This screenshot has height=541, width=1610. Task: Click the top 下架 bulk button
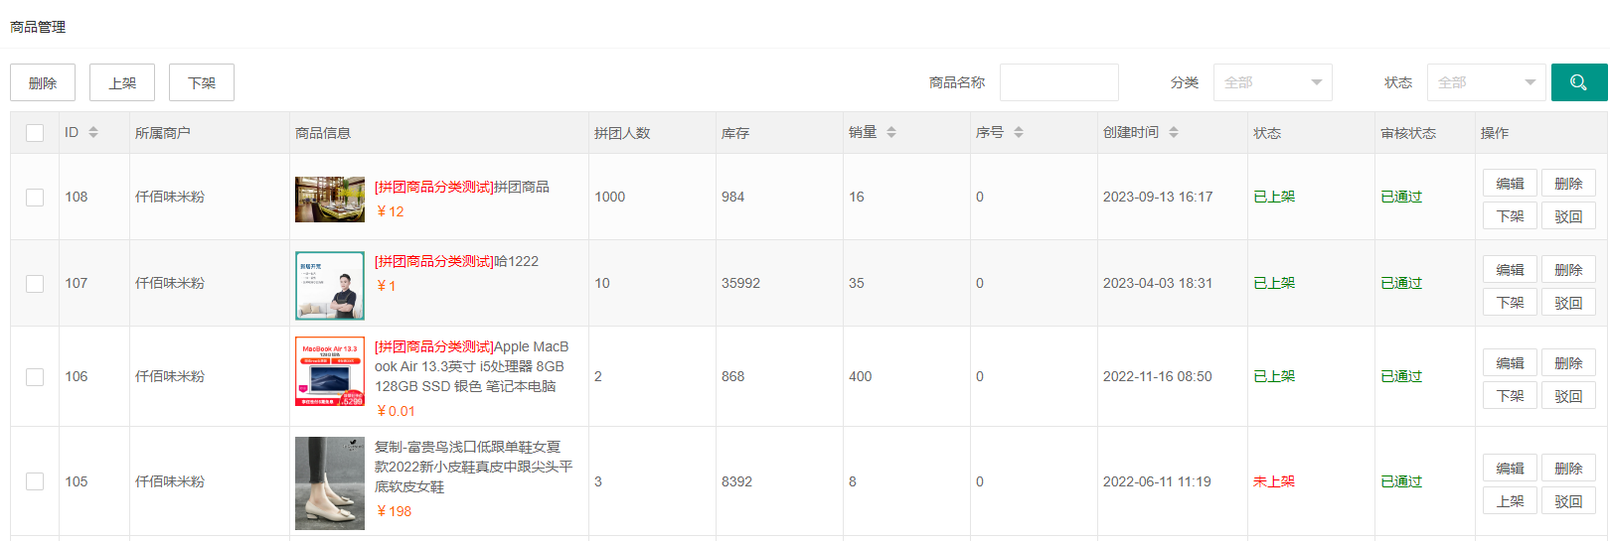(x=202, y=82)
